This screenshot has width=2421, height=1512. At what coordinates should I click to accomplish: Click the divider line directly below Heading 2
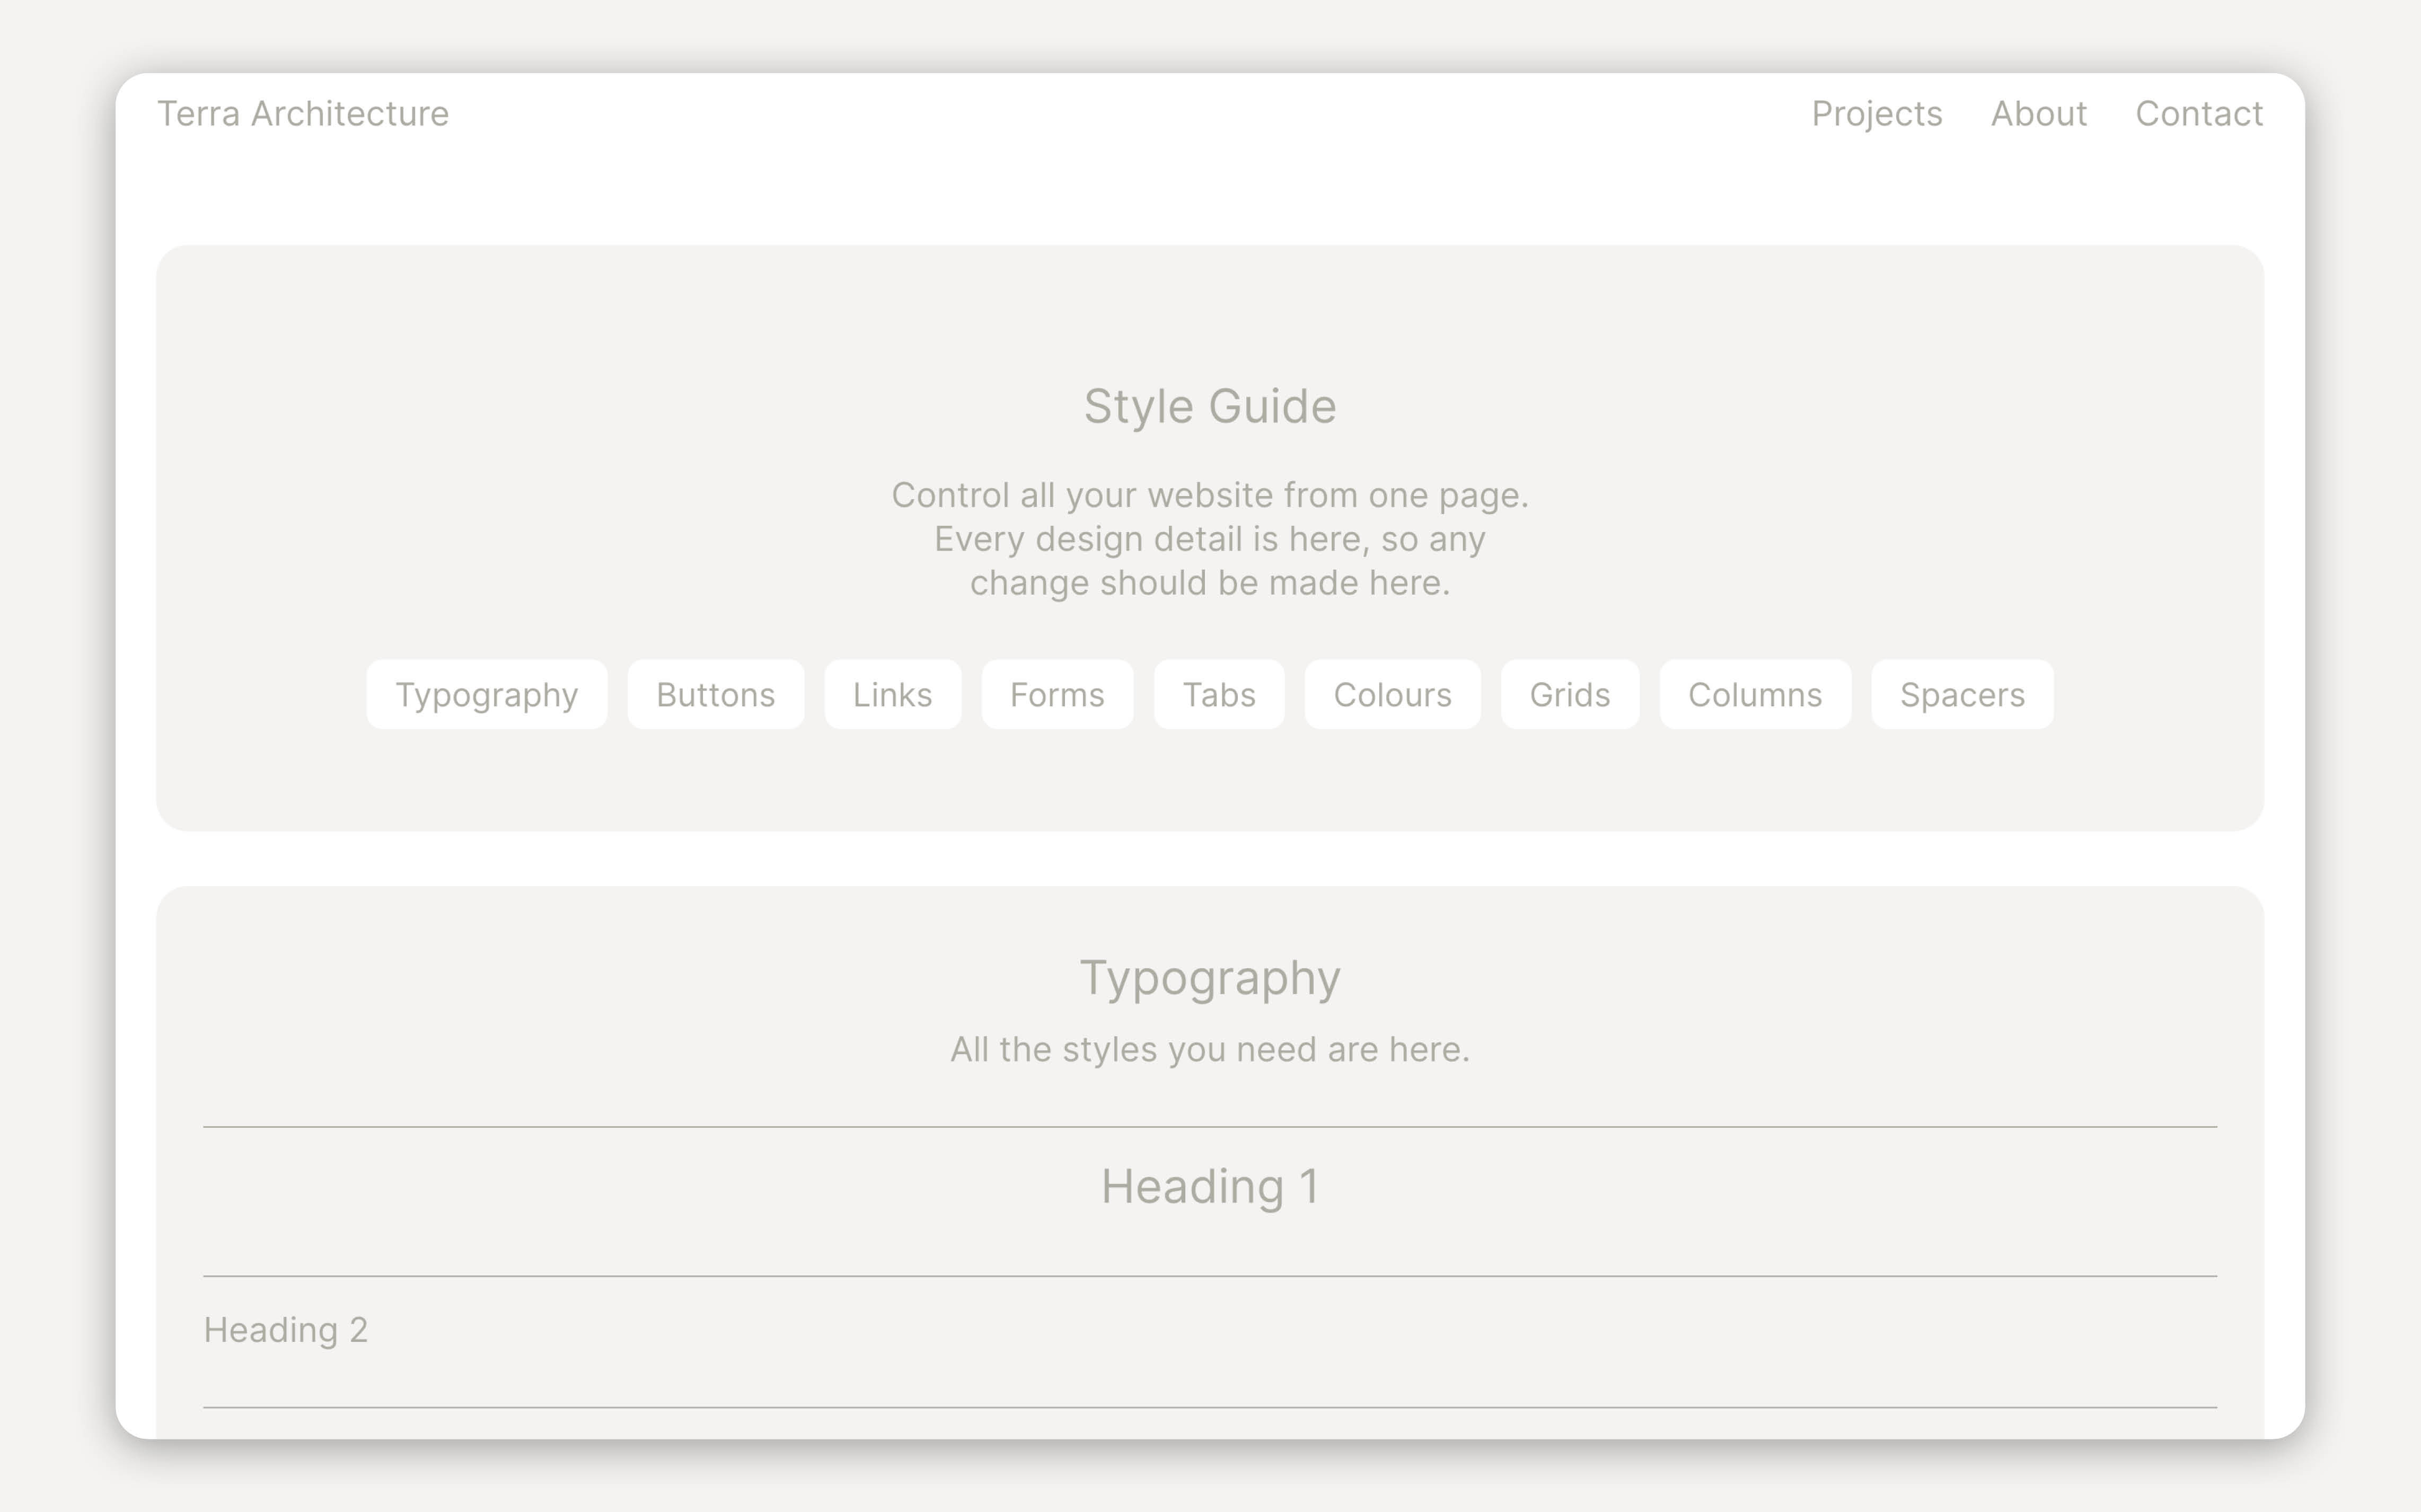click(1210, 1407)
